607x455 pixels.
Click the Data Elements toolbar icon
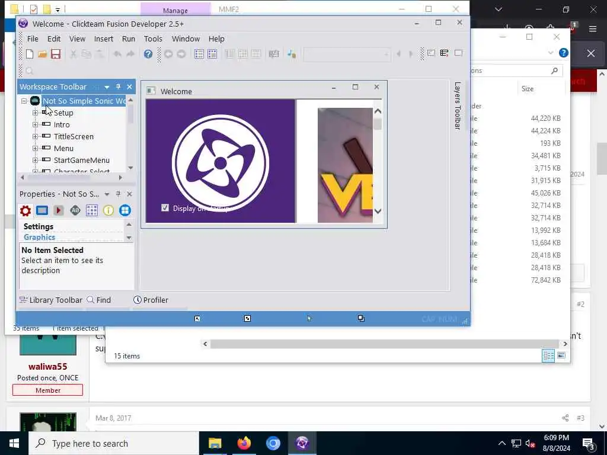274,54
